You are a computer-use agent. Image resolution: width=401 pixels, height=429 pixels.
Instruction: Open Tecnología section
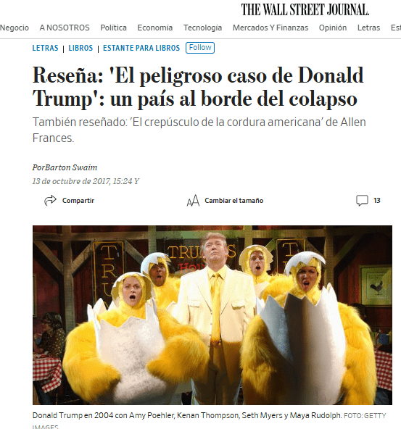(x=202, y=28)
